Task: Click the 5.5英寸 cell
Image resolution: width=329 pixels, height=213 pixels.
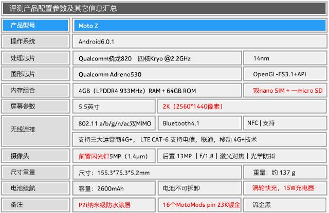Action: pos(114,106)
